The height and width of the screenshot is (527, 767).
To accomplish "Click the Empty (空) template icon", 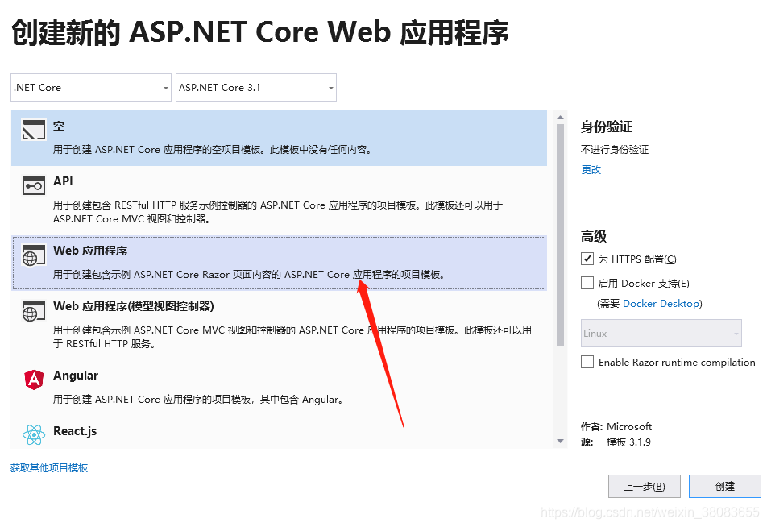I will pos(33,131).
